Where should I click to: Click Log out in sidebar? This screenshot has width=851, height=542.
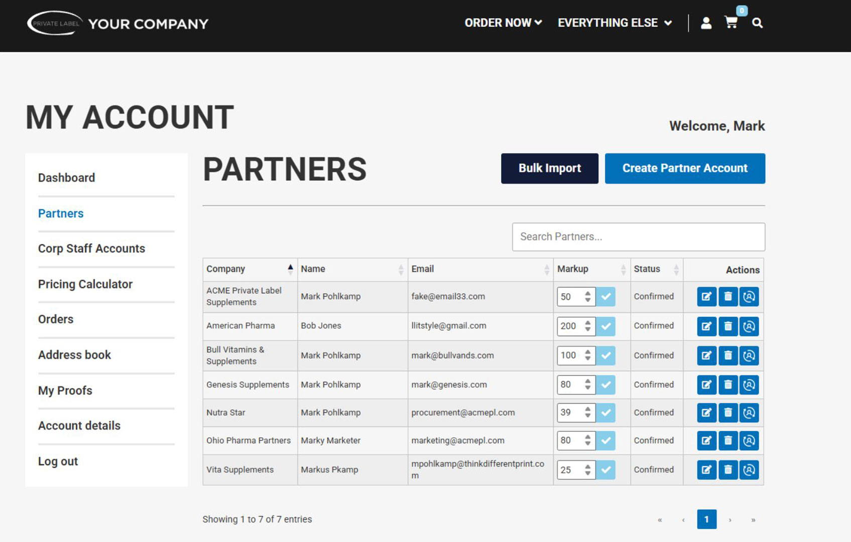pyautogui.click(x=58, y=461)
